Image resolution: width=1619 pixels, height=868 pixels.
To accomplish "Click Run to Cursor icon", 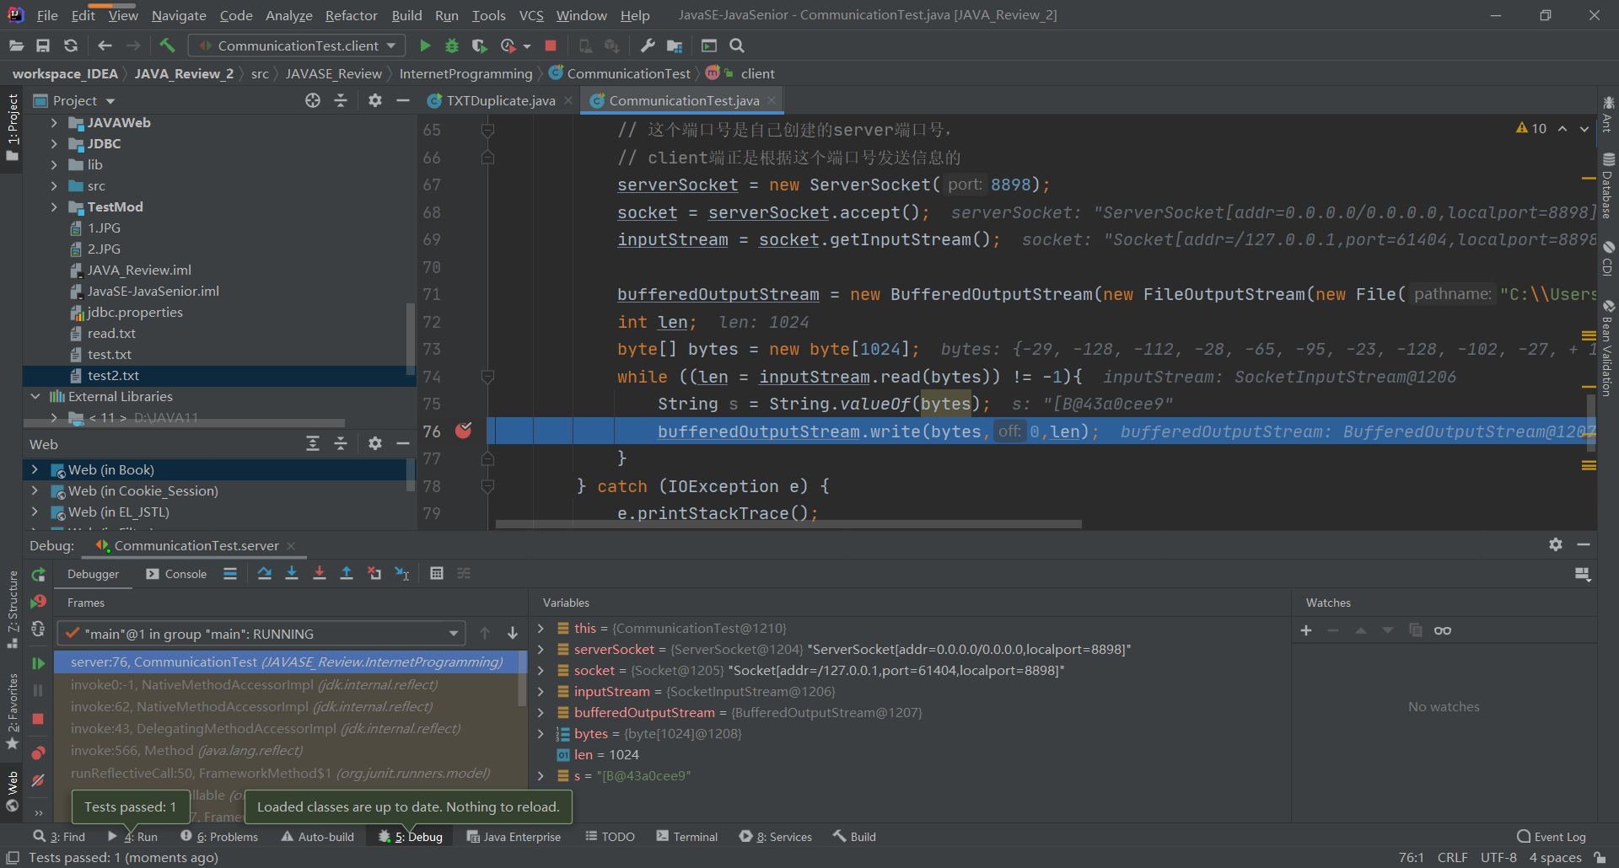I will pyautogui.click(x=402, y=573).
